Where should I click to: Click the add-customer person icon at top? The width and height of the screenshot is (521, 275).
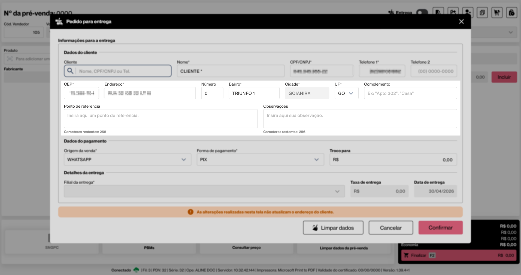click(x=467, y=12)
